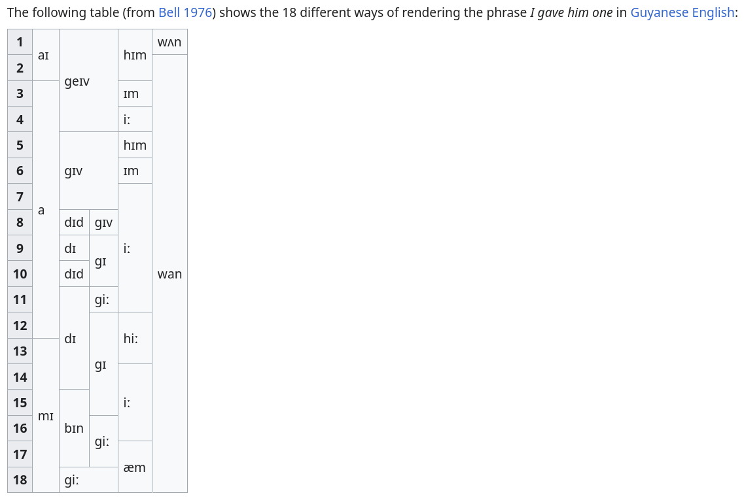This screenshot has height=504, width=744.
Task: Click the geɪv cell
Action: 88,80
